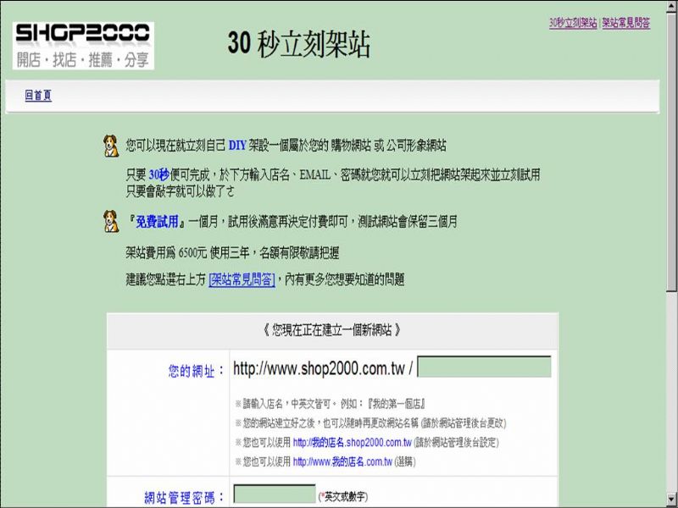Click the scrollbar thumb on the right edge

pyautogui.click(x=671, y=152)
